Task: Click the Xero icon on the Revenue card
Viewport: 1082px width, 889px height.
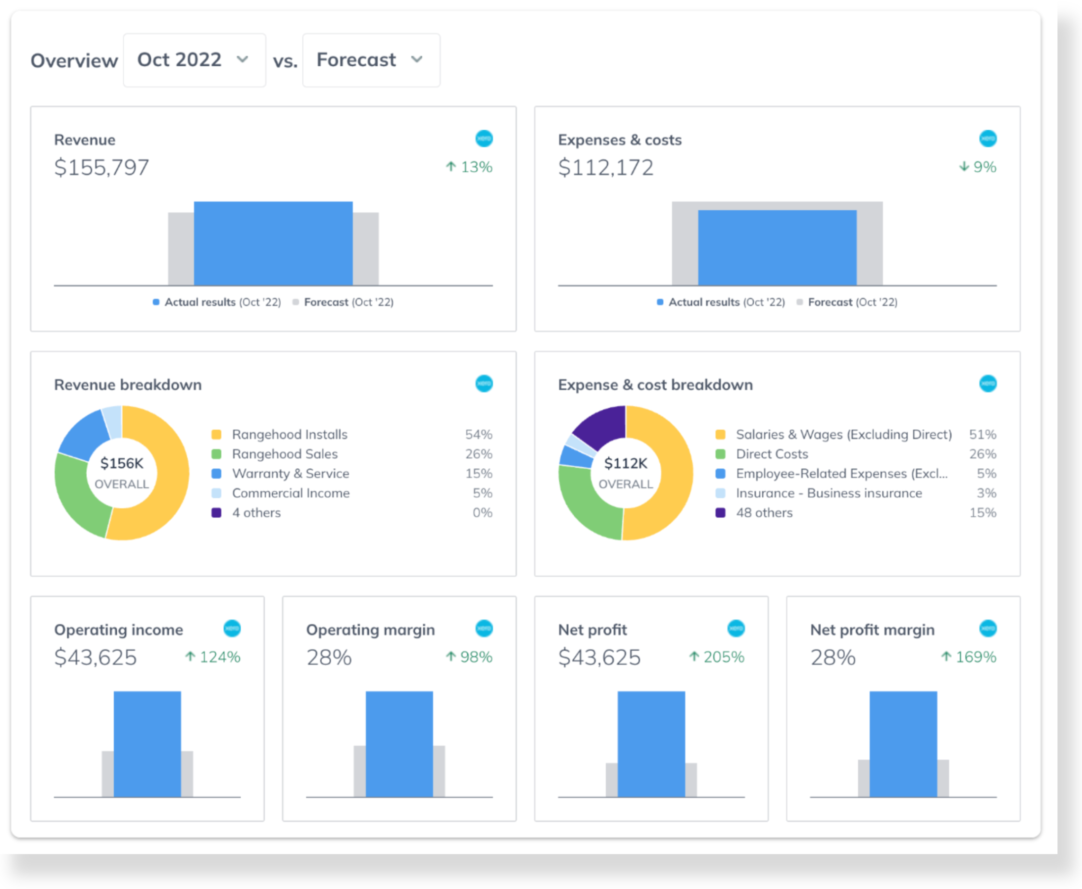Action: (x=484, y=139)
